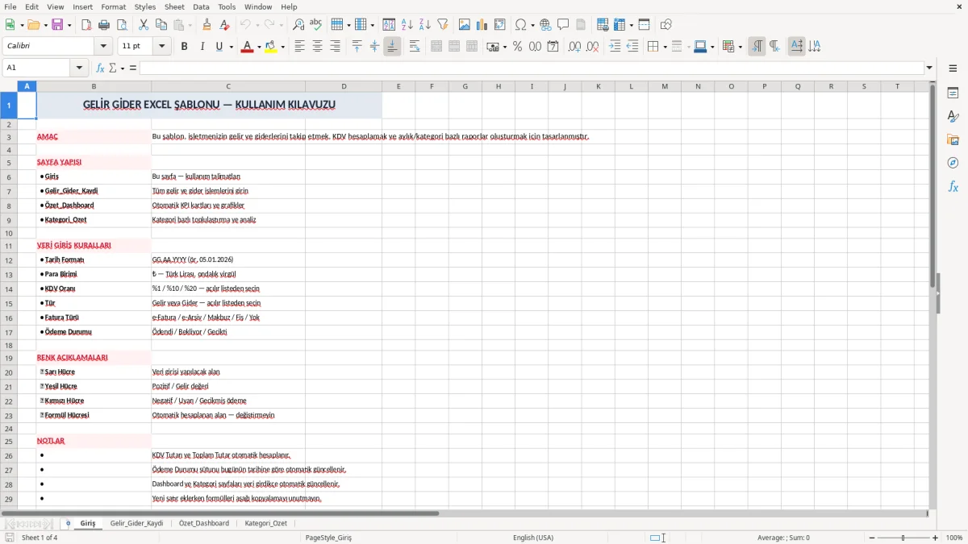Insert a hyperlink

click(545, 25)
